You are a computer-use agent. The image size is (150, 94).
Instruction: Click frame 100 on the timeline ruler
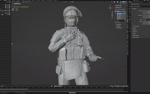click(x=43, y=88)
